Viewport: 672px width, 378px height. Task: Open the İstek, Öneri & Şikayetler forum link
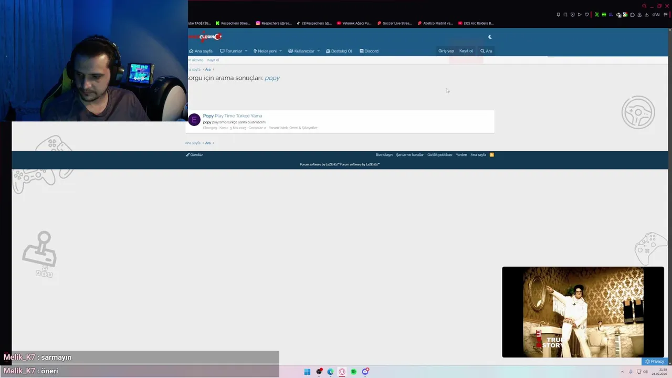299,128
